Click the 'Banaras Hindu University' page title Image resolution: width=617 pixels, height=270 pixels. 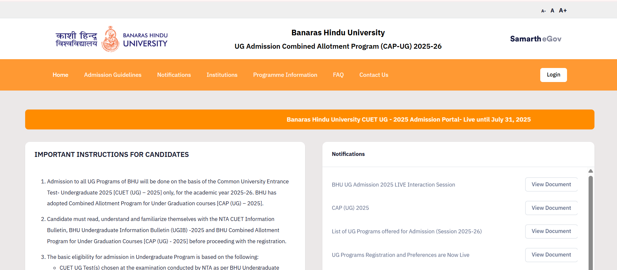(338, 33)
